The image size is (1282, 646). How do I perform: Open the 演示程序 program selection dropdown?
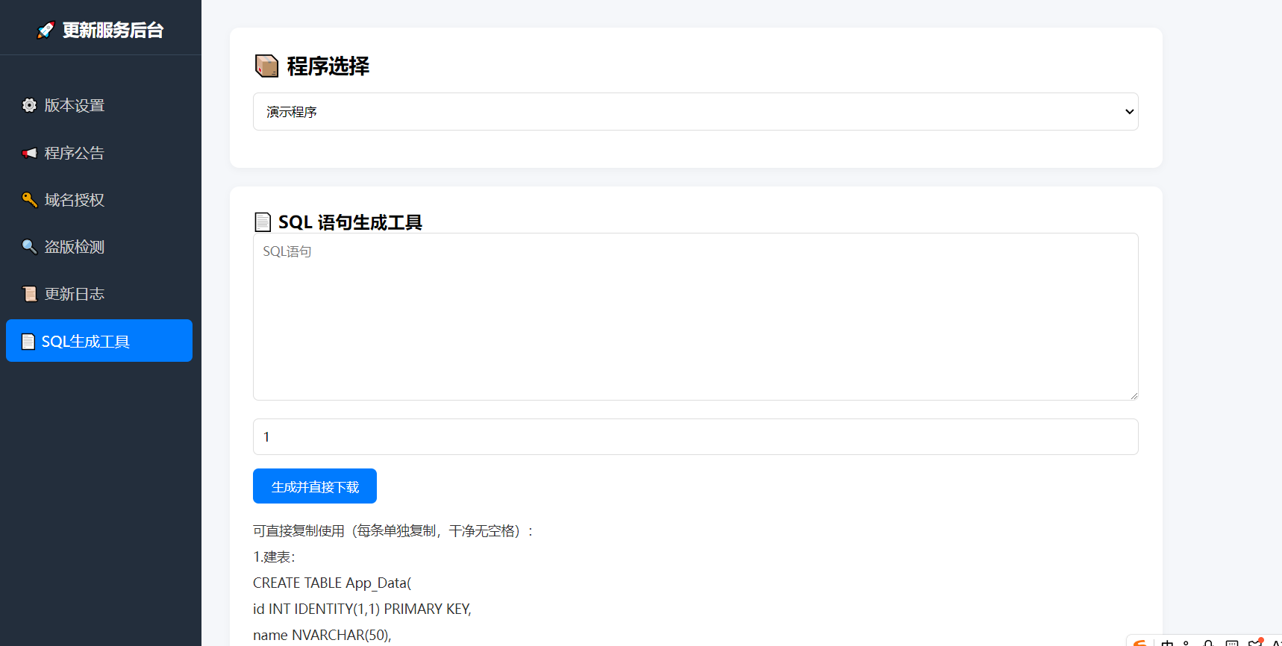(x=695, y=112)
